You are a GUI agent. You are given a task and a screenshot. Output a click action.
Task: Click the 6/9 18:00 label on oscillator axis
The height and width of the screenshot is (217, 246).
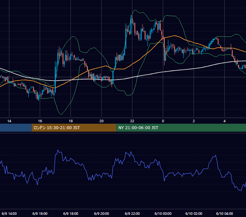point(71,213)
